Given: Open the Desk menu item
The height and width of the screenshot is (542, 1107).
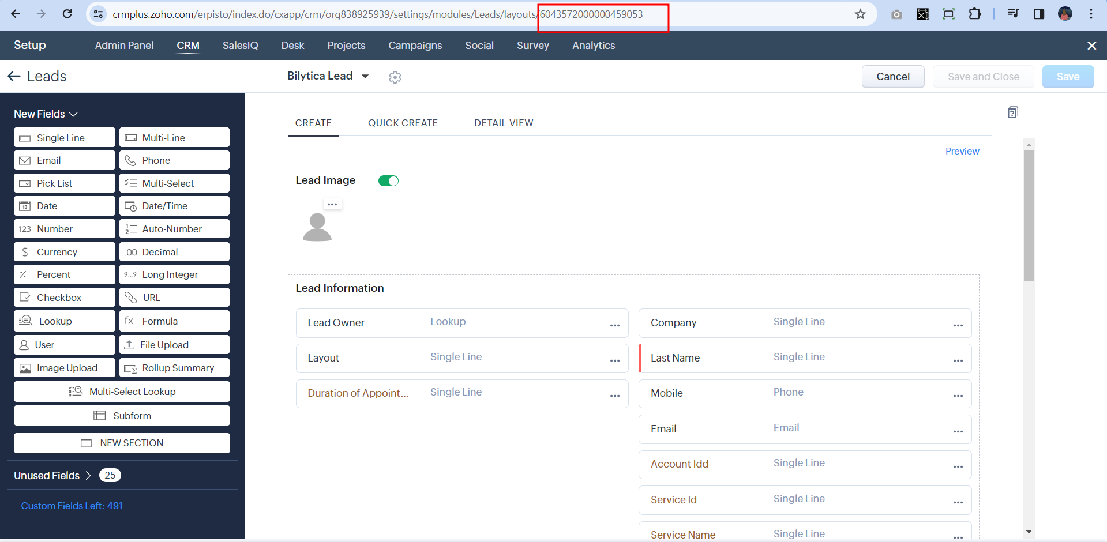Looking at the screenshot, I should [x=292, y=46].
